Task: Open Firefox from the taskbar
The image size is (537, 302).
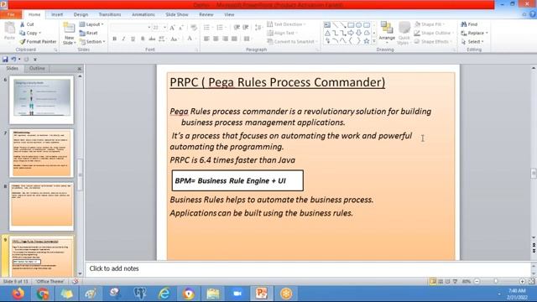Action: 18,294
